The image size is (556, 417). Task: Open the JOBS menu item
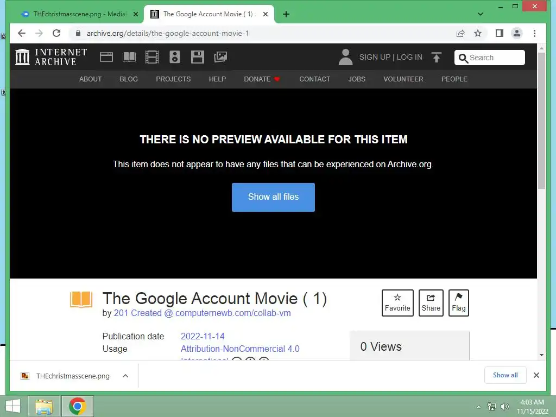point(357,79)
